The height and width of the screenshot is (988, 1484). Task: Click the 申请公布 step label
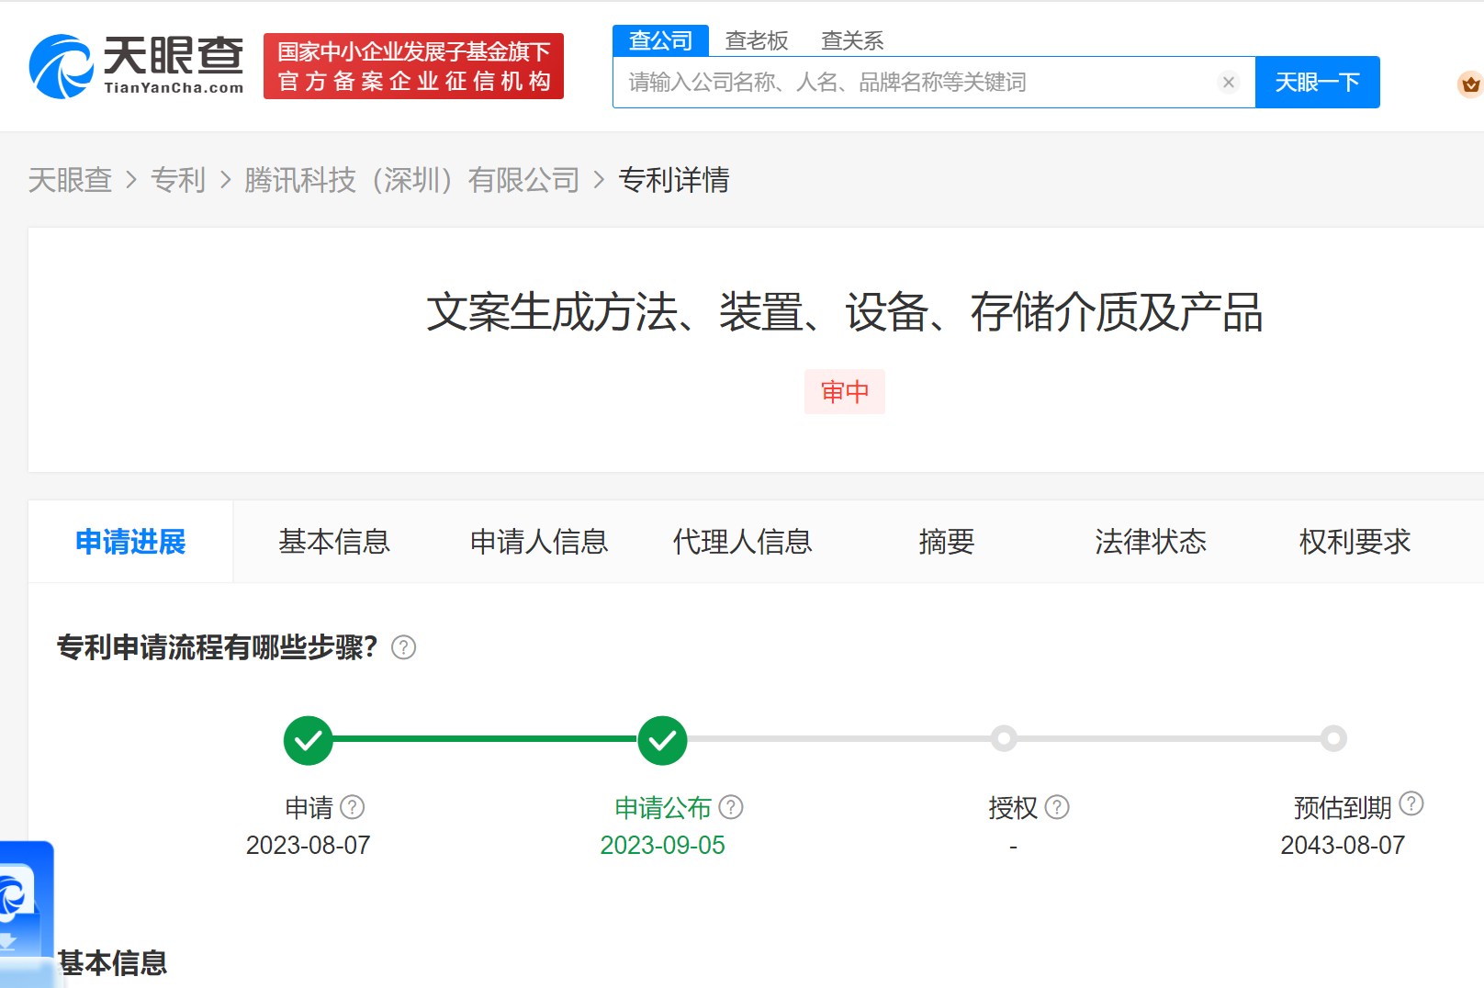[663, 807]
